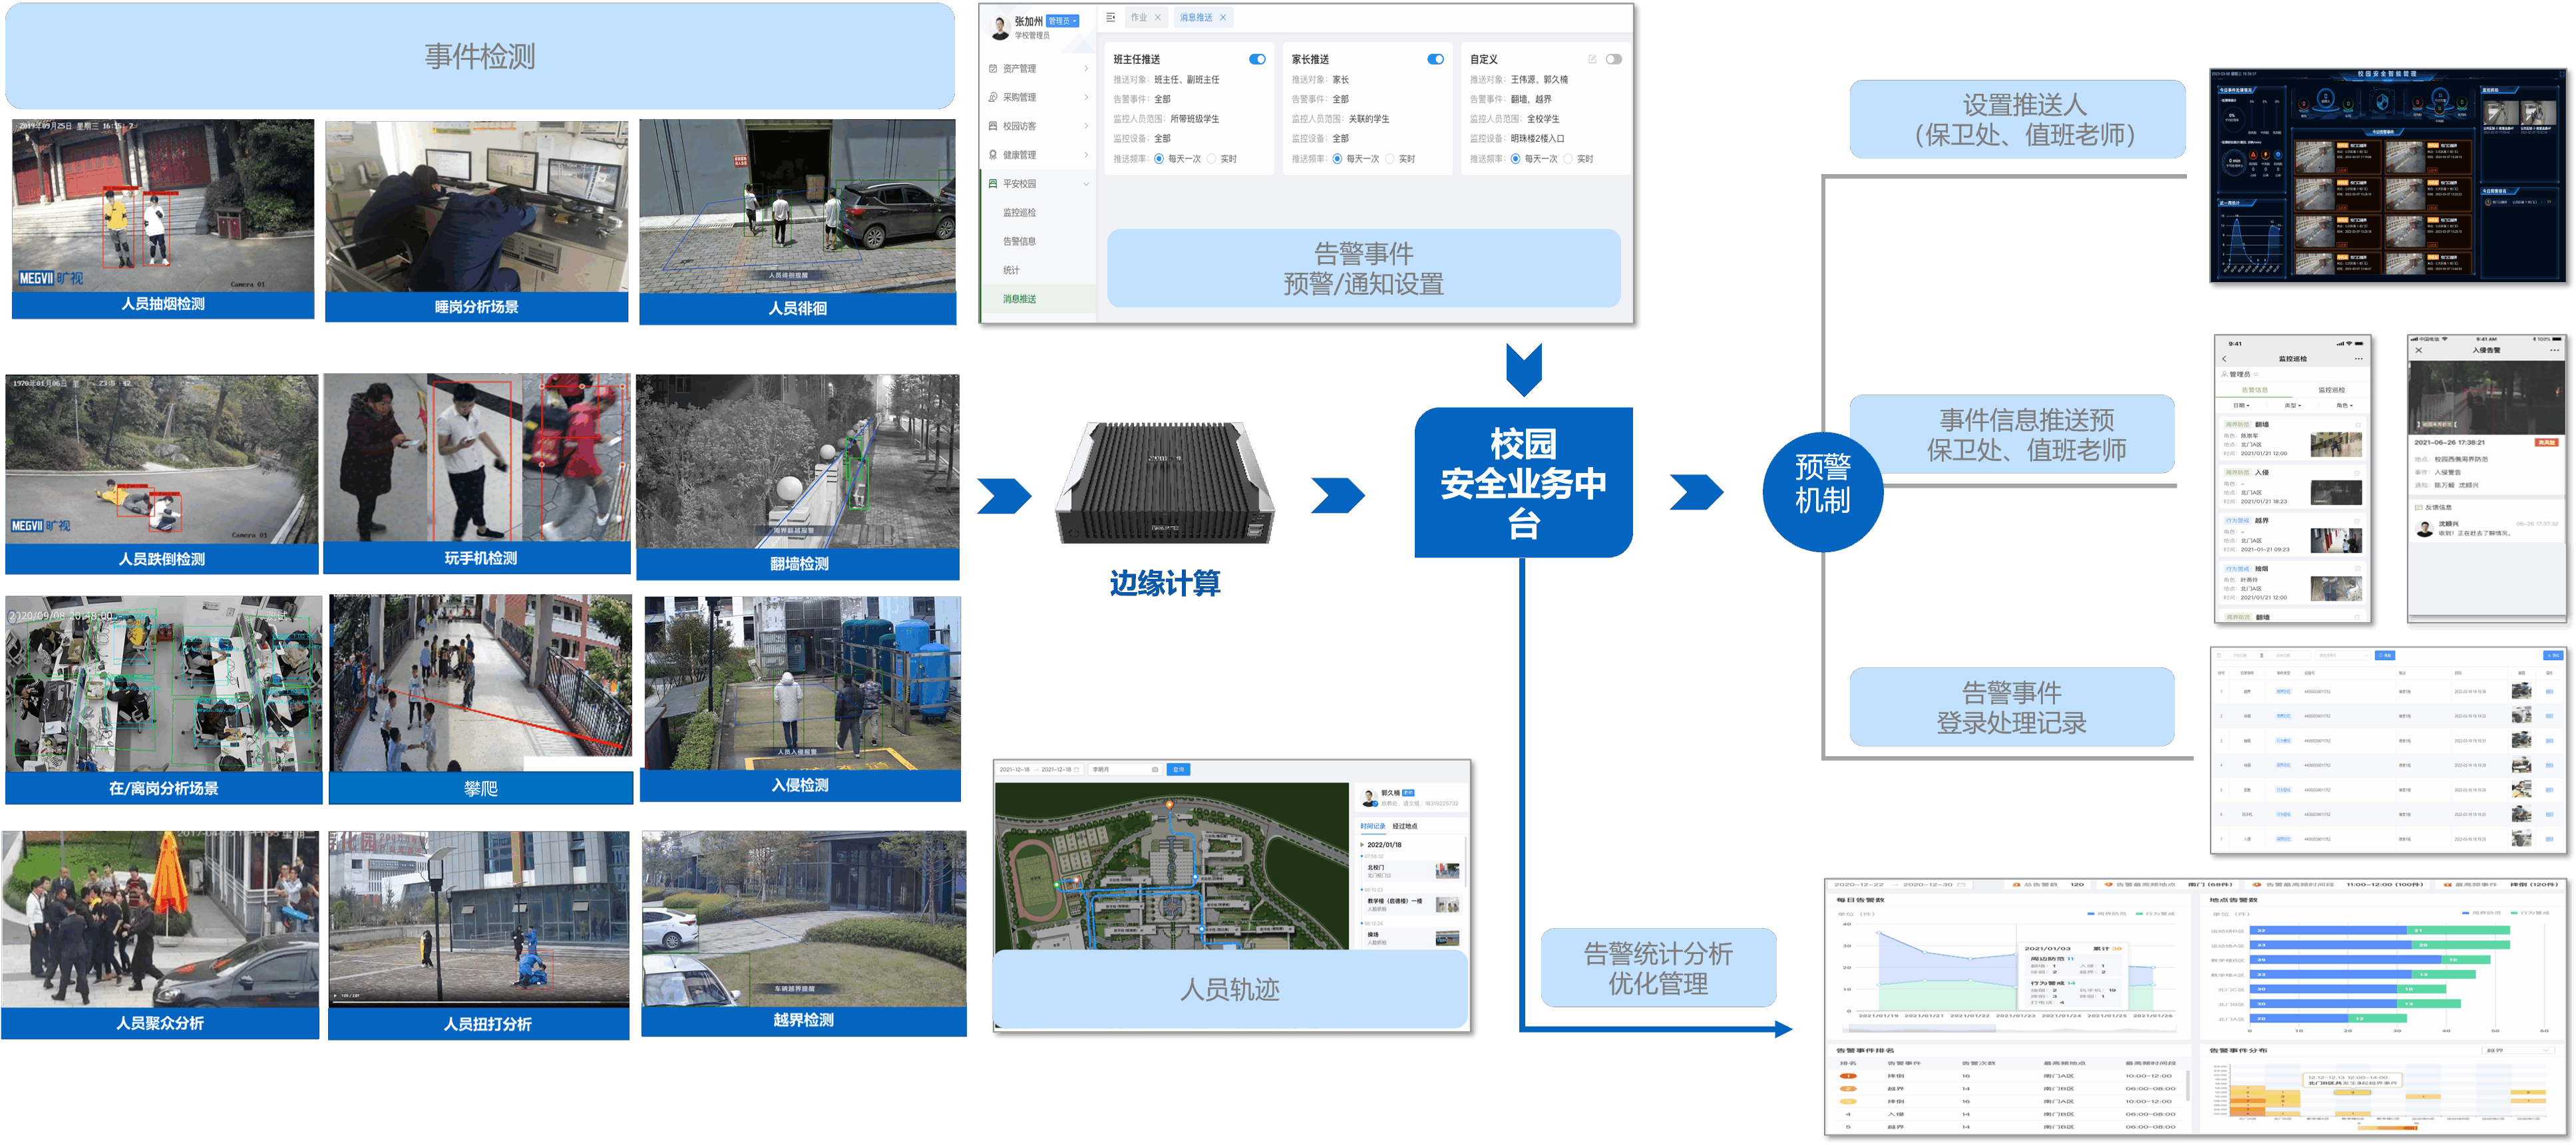Click 消息推送 tab label at top
2576x1145 pixels.
tap(1195, 18)
